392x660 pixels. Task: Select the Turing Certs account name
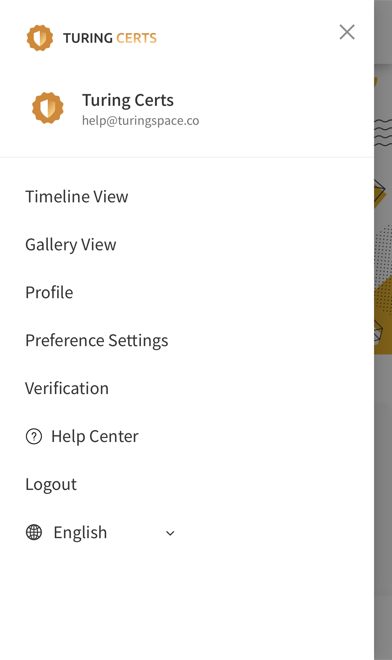pyautogui.click(x=128, y=100)
